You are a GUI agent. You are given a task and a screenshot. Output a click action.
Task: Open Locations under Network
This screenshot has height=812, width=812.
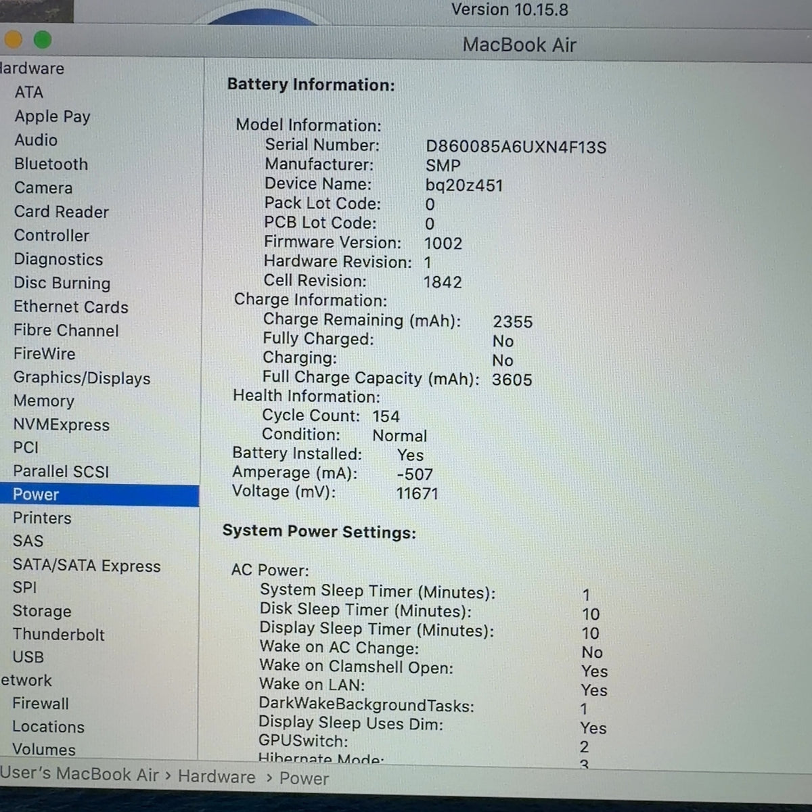[49, 726]
